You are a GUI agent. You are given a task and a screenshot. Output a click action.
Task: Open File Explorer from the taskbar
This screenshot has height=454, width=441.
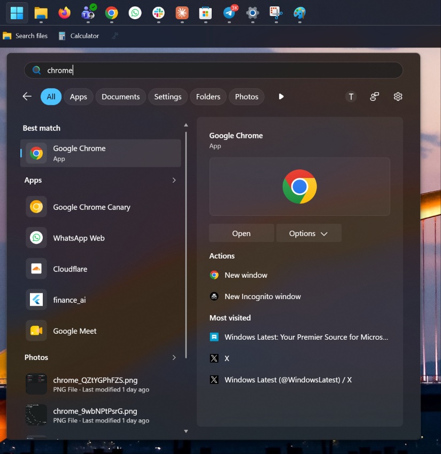click(x=41, y=13)
